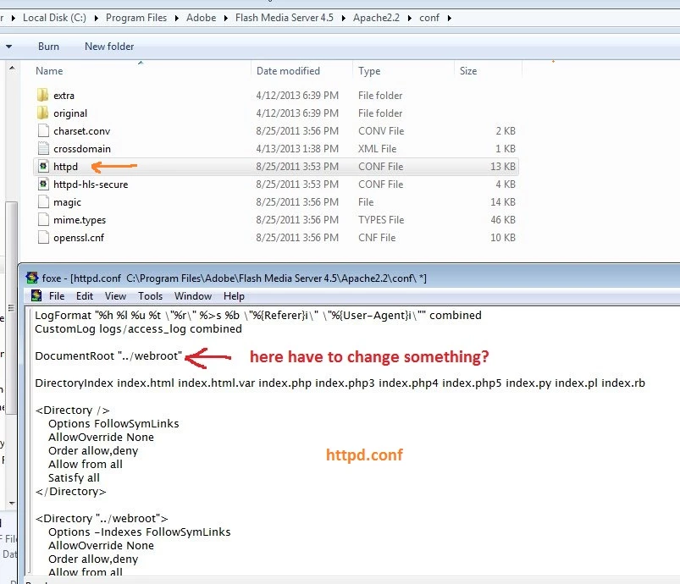
Task: Open the dropdown arrow left of Burn
Action: point(8,47)
